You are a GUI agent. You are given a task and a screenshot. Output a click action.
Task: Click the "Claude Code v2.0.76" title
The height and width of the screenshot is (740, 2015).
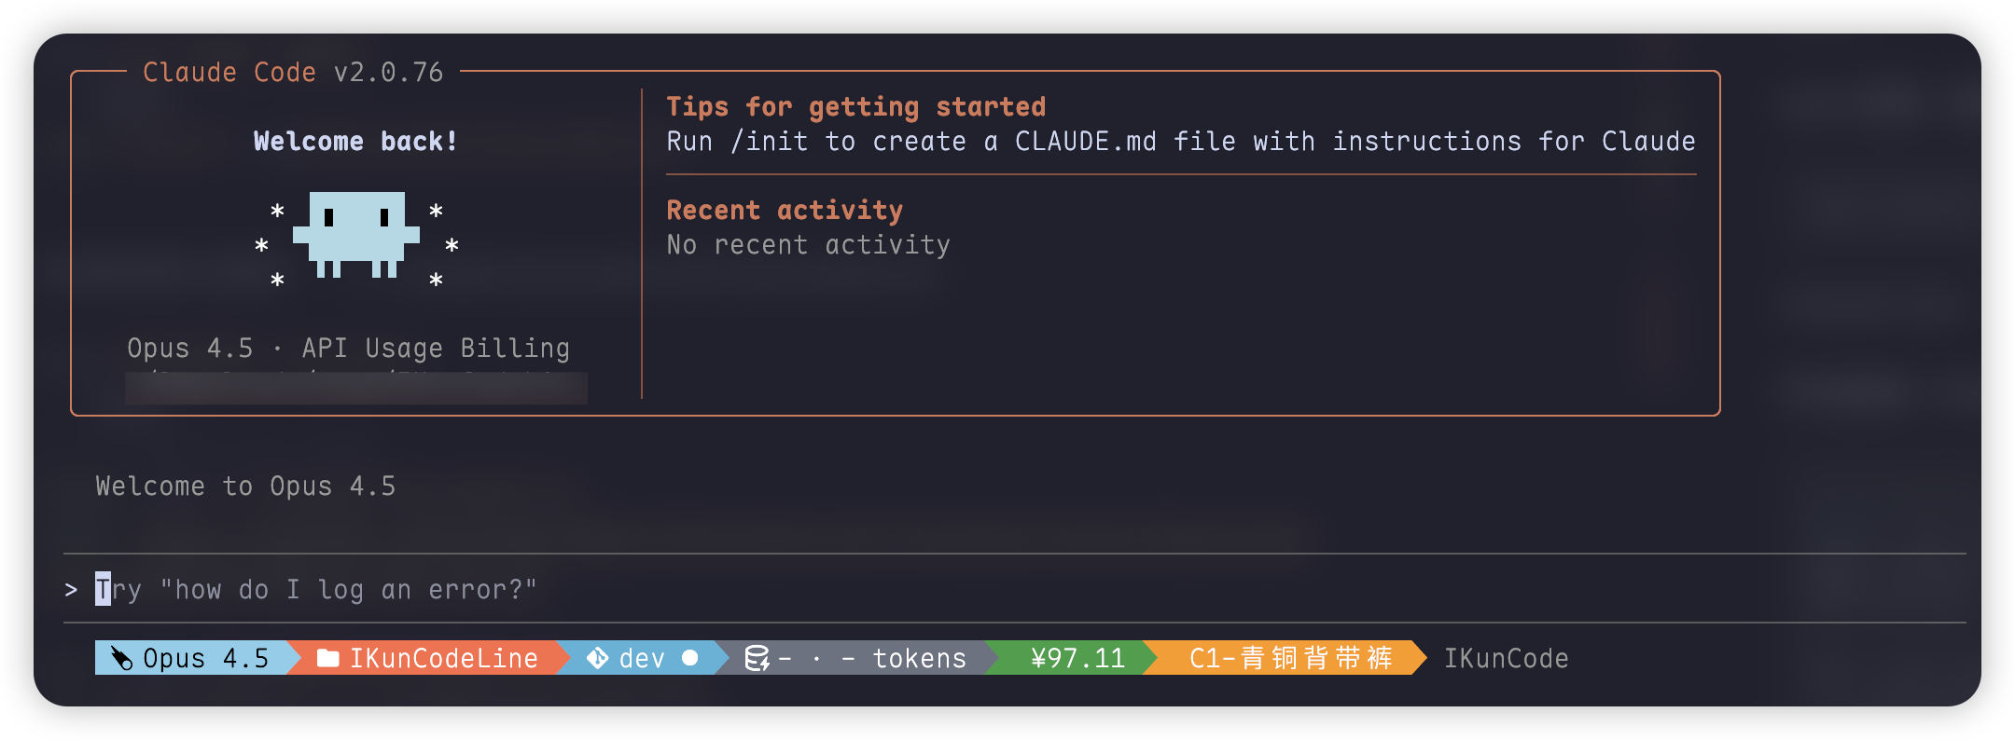pyautogui.click(x=293, y=73)
